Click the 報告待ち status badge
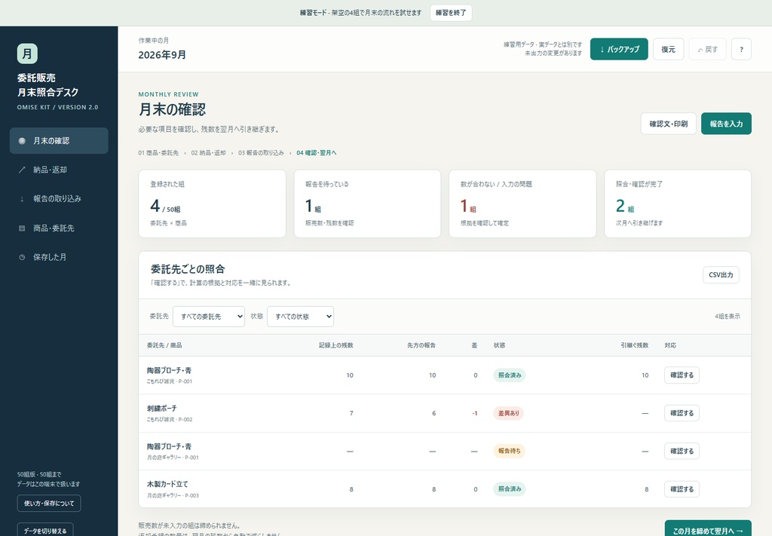Viewport: 772px width, 536px height. click(x=509, y=451)
